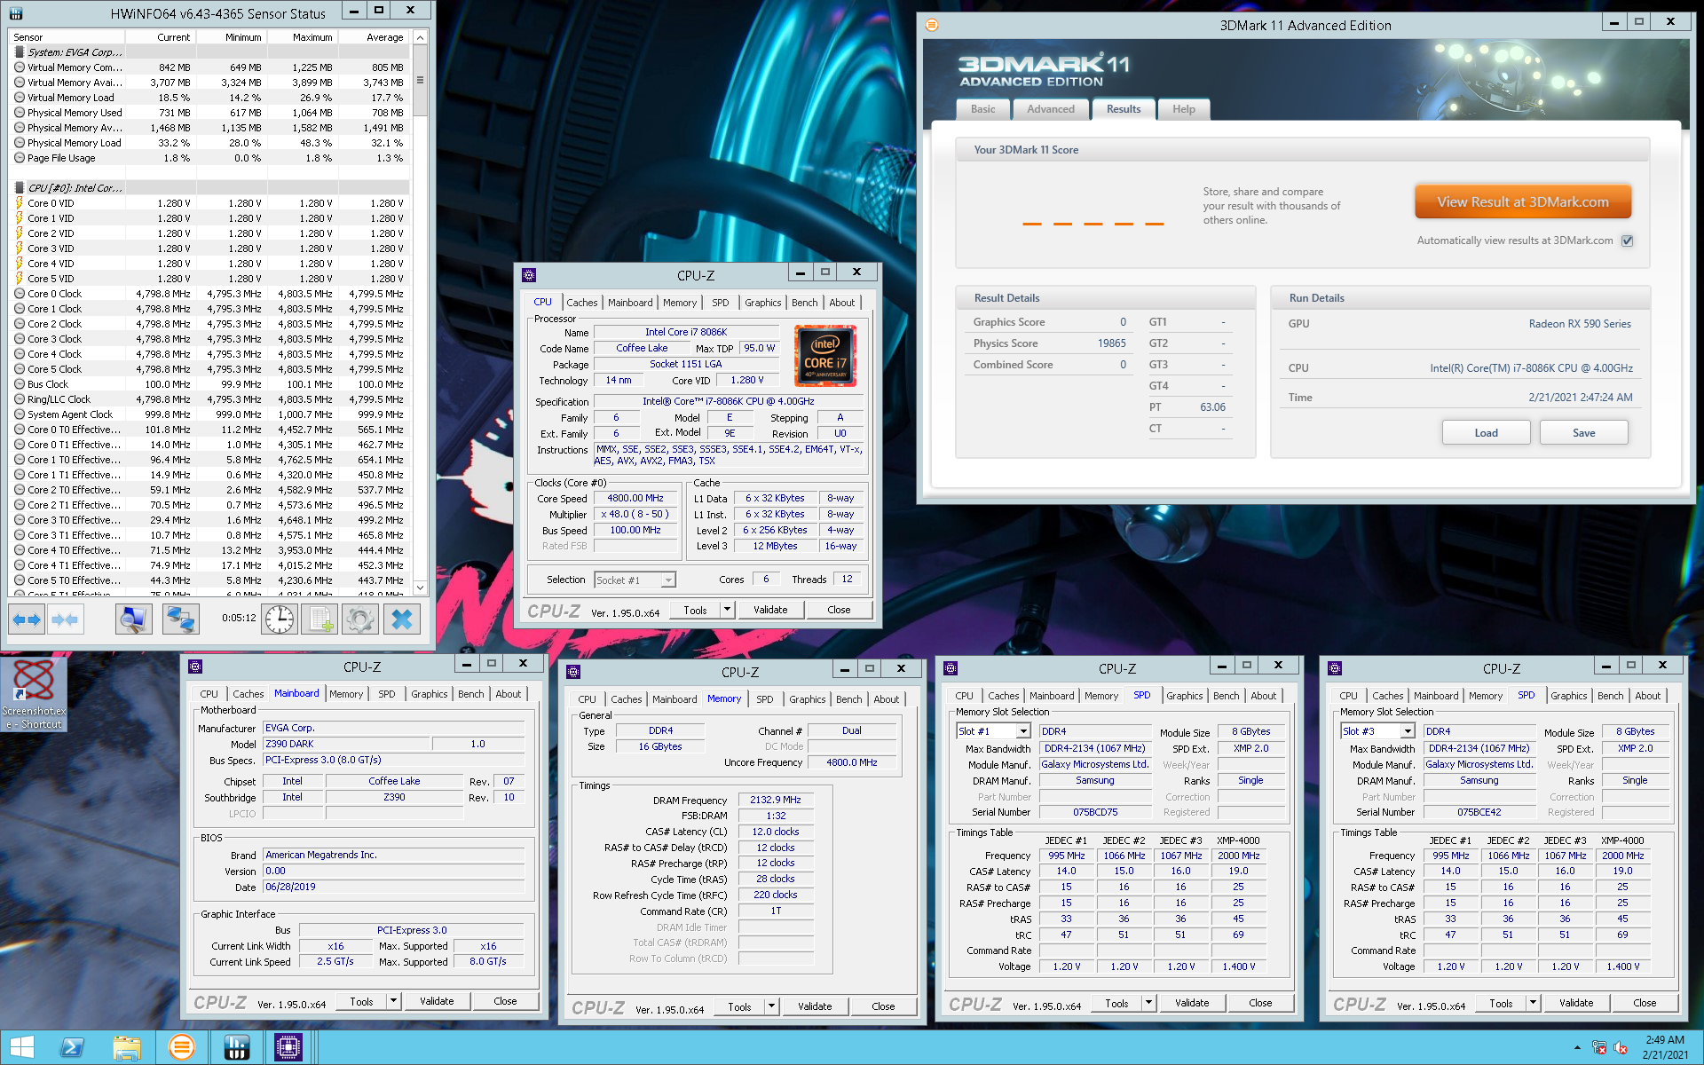The width and height of the screenshot is (1704, 1065).
Task: Open Slot #3 memory slot dropdown
Action: tap(1407, 731)
